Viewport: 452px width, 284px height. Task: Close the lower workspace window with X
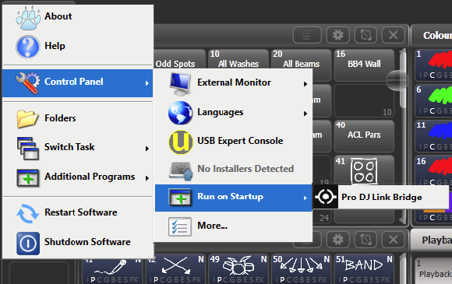coord(394,240)
